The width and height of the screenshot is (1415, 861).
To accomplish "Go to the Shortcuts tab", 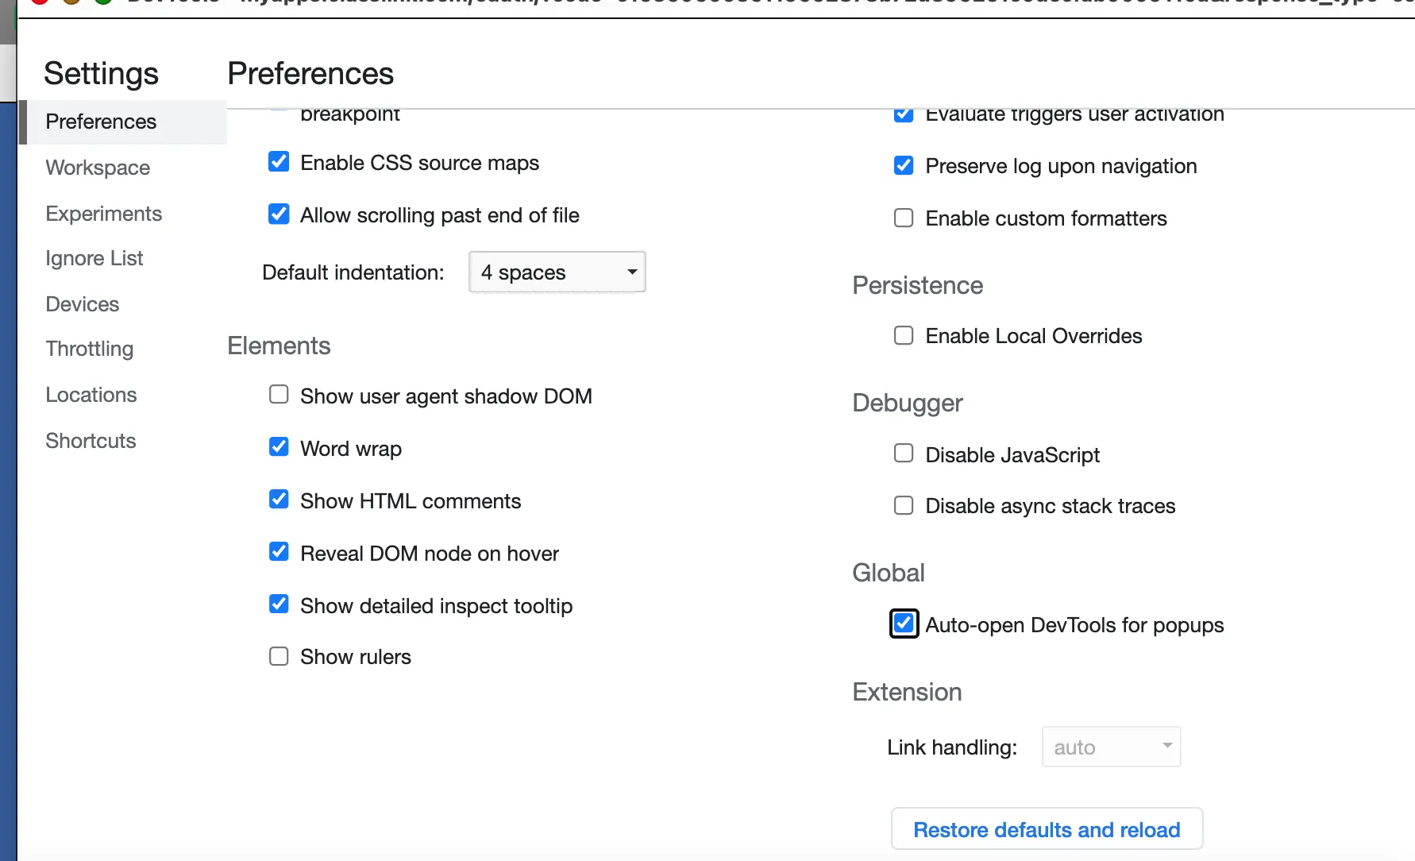I will (x=91, y=441).
